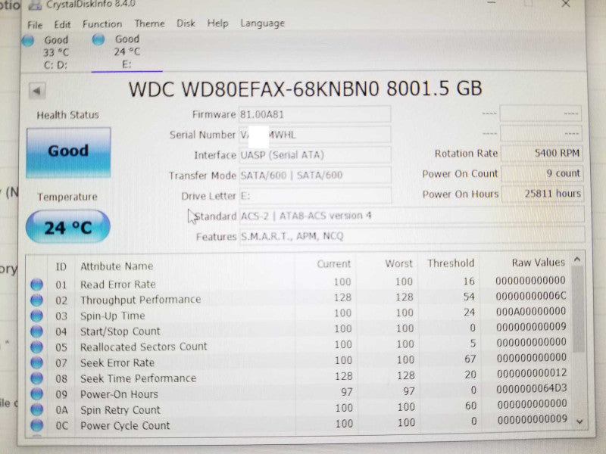This screenshot has height=454, width=606.
Task: Select the Power-On Hours attribute name
Action: point(119,394)
